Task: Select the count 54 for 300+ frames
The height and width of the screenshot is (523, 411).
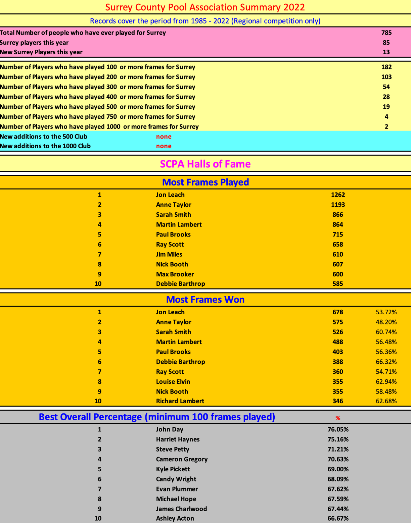Action: (x=386, y=87)
